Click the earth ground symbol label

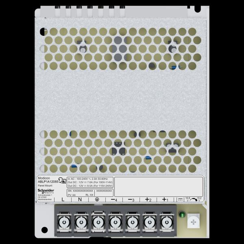click(x=97, y=199)
